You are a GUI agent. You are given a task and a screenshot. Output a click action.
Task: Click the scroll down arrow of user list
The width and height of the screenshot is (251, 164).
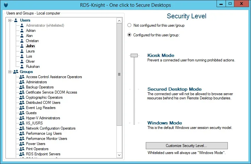tap(119, 155)
